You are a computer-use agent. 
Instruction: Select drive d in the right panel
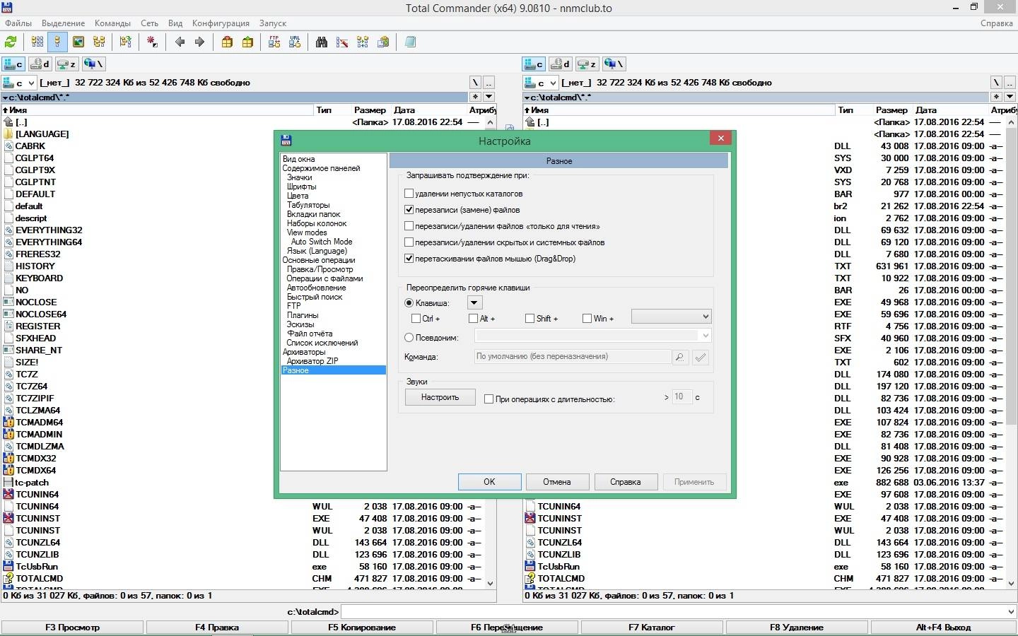pos(561,64)
